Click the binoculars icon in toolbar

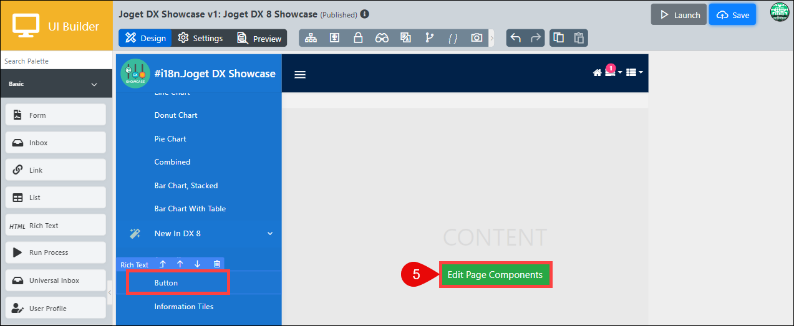pos(382,38)
